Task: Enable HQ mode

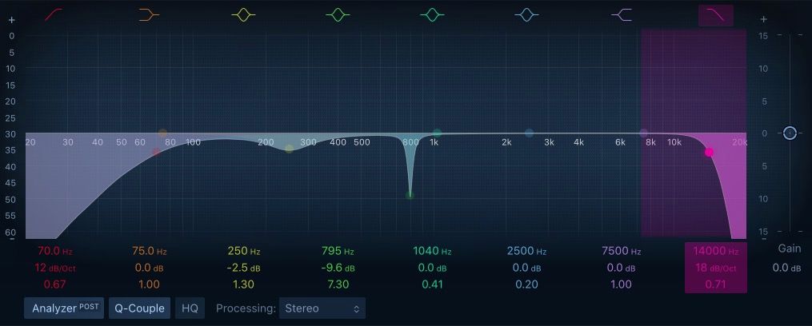Action: (x=189, y=308)
